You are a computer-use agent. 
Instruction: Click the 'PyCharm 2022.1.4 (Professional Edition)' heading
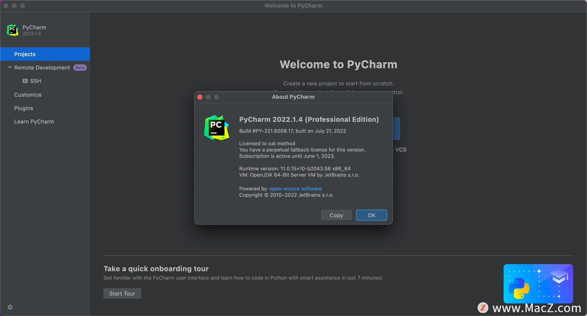[x=309, y=119]
